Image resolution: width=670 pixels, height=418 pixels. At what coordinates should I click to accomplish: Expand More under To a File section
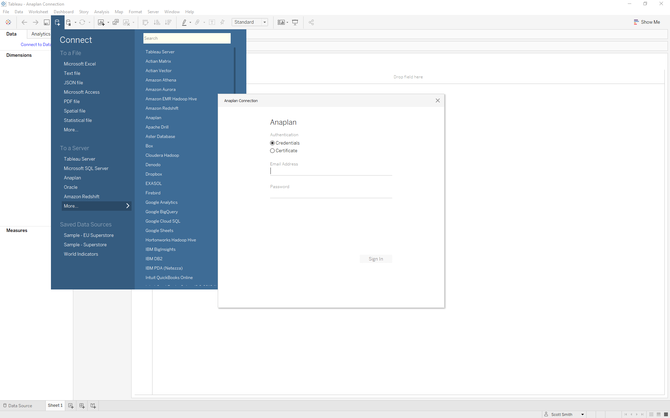coord(72,130)
